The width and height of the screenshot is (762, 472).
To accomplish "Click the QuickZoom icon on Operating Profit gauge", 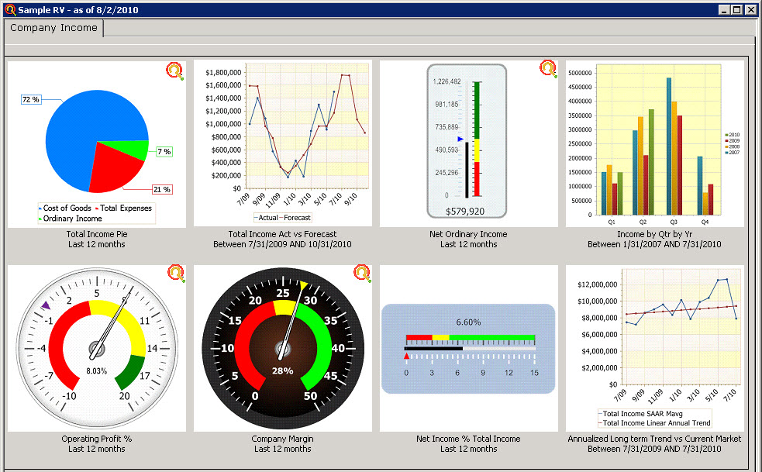I will click(x=174, y=273).
